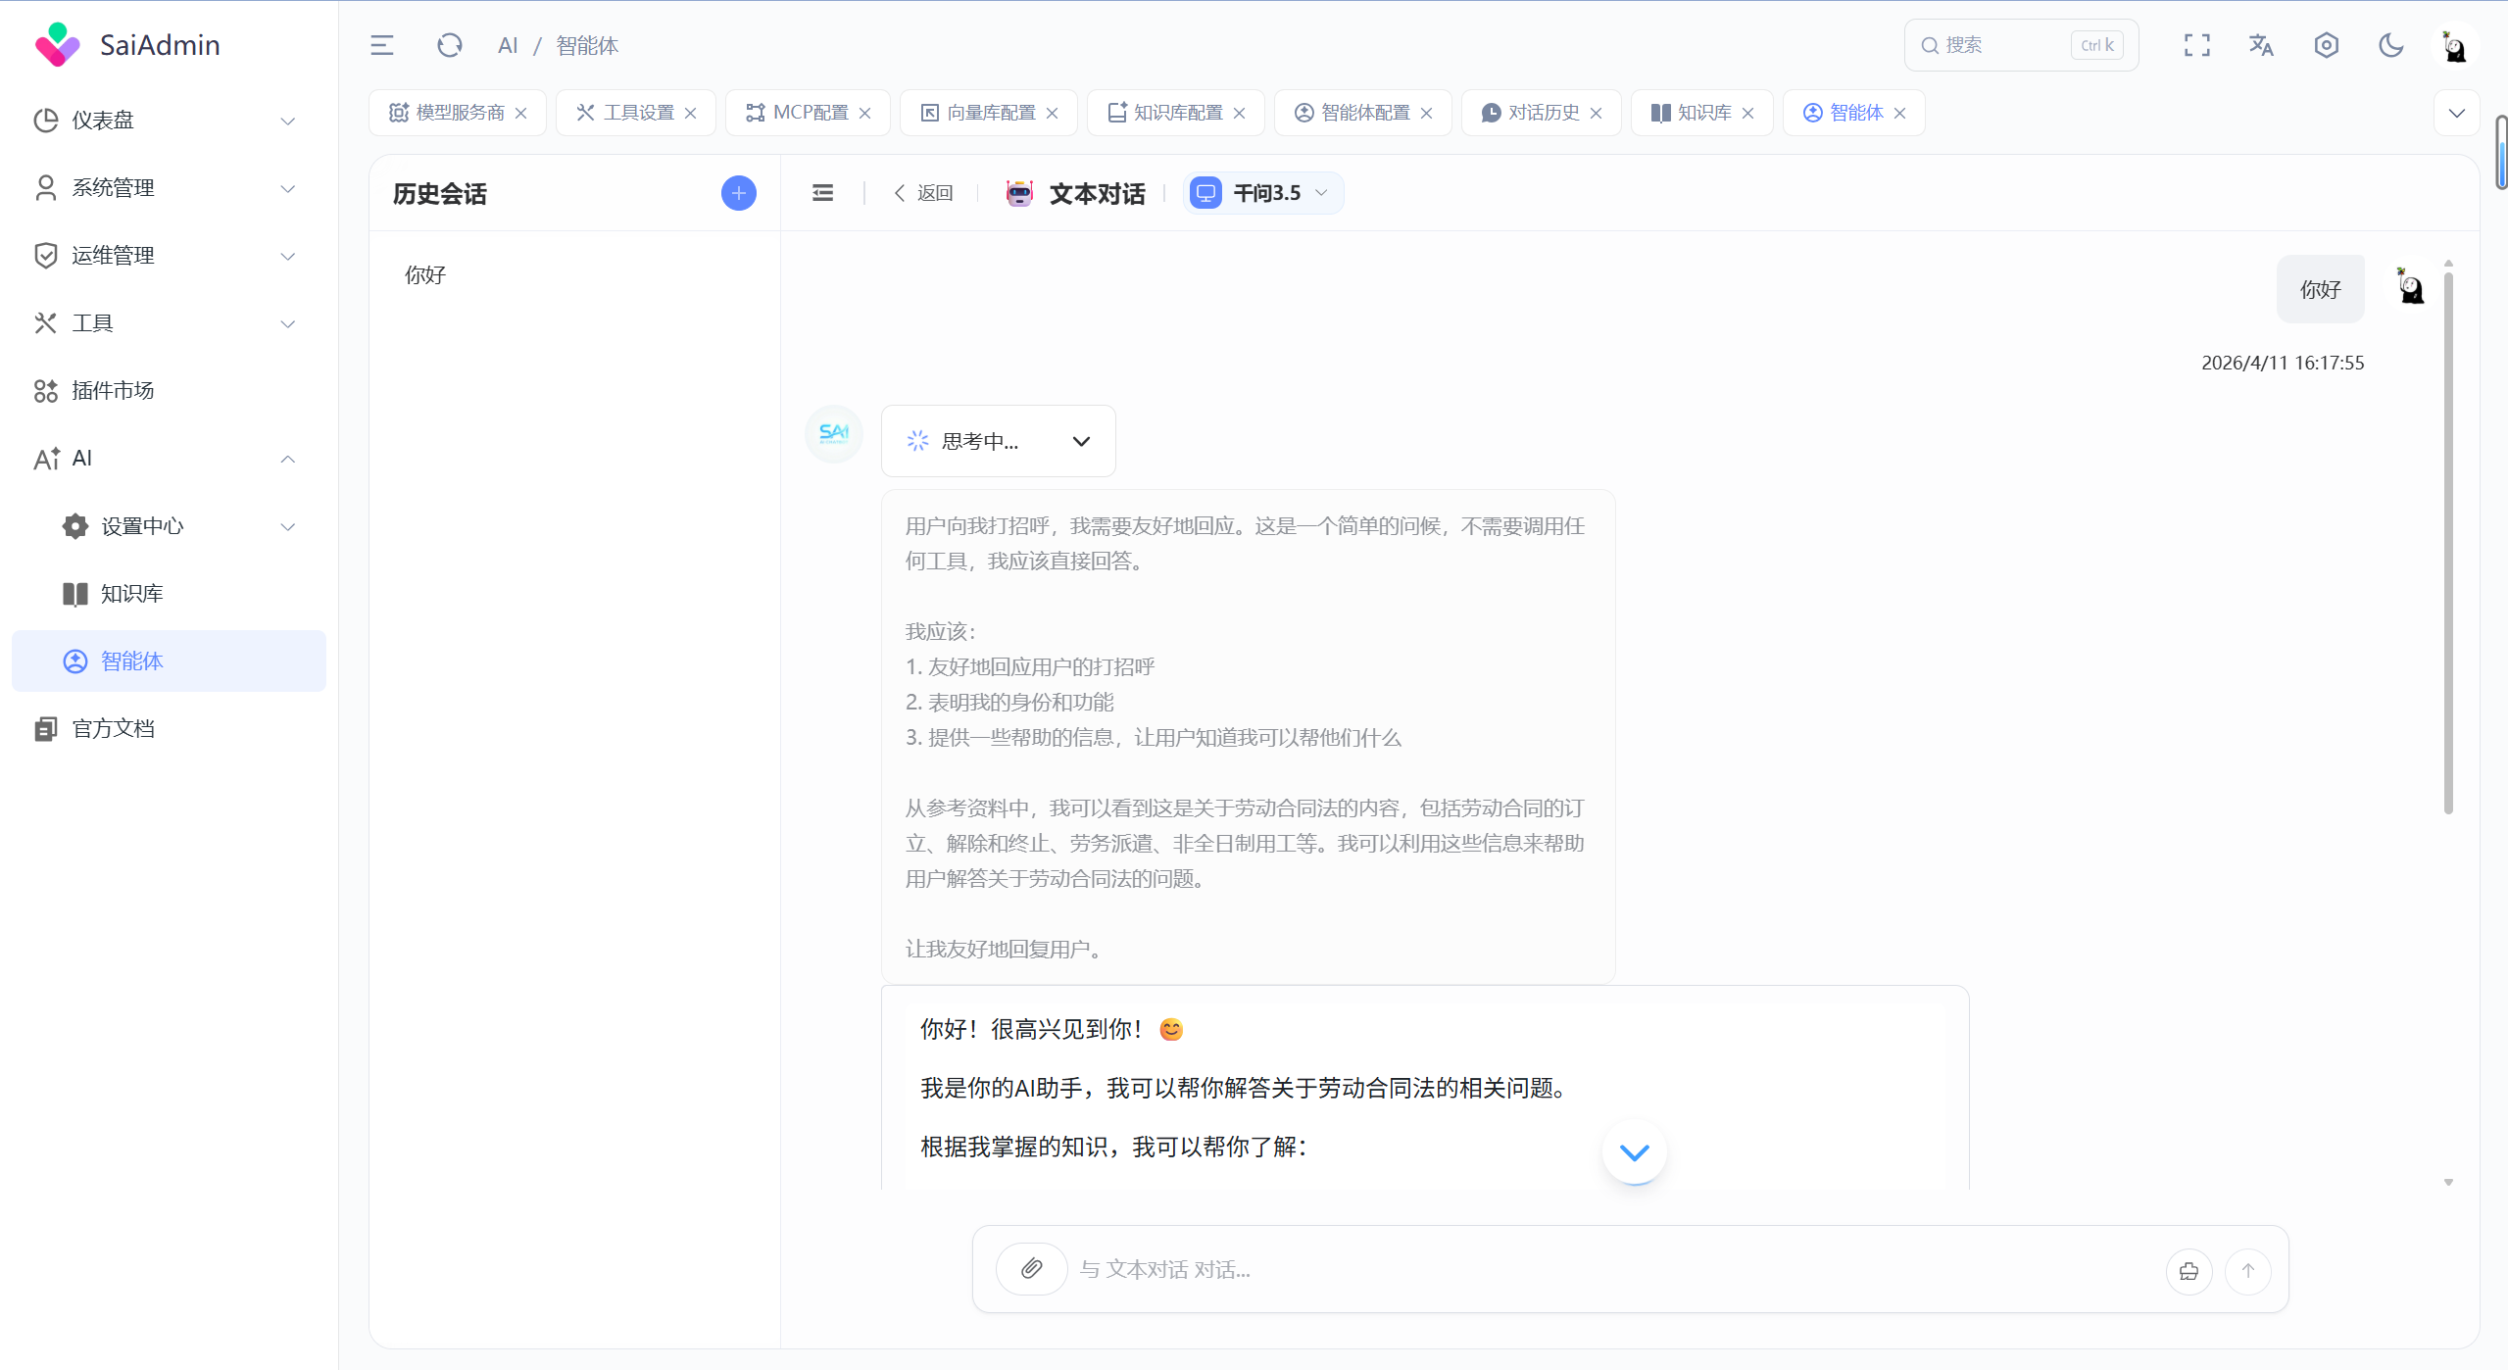Open 知识库 in the sidebar menu
Image resolution: width=2508 pixels, height=1370 pixels.
point(131,594)
